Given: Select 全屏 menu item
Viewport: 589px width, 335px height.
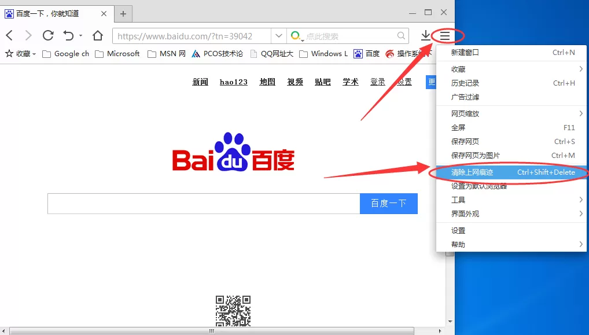Looking at the screenshot, I should [511, 127].
